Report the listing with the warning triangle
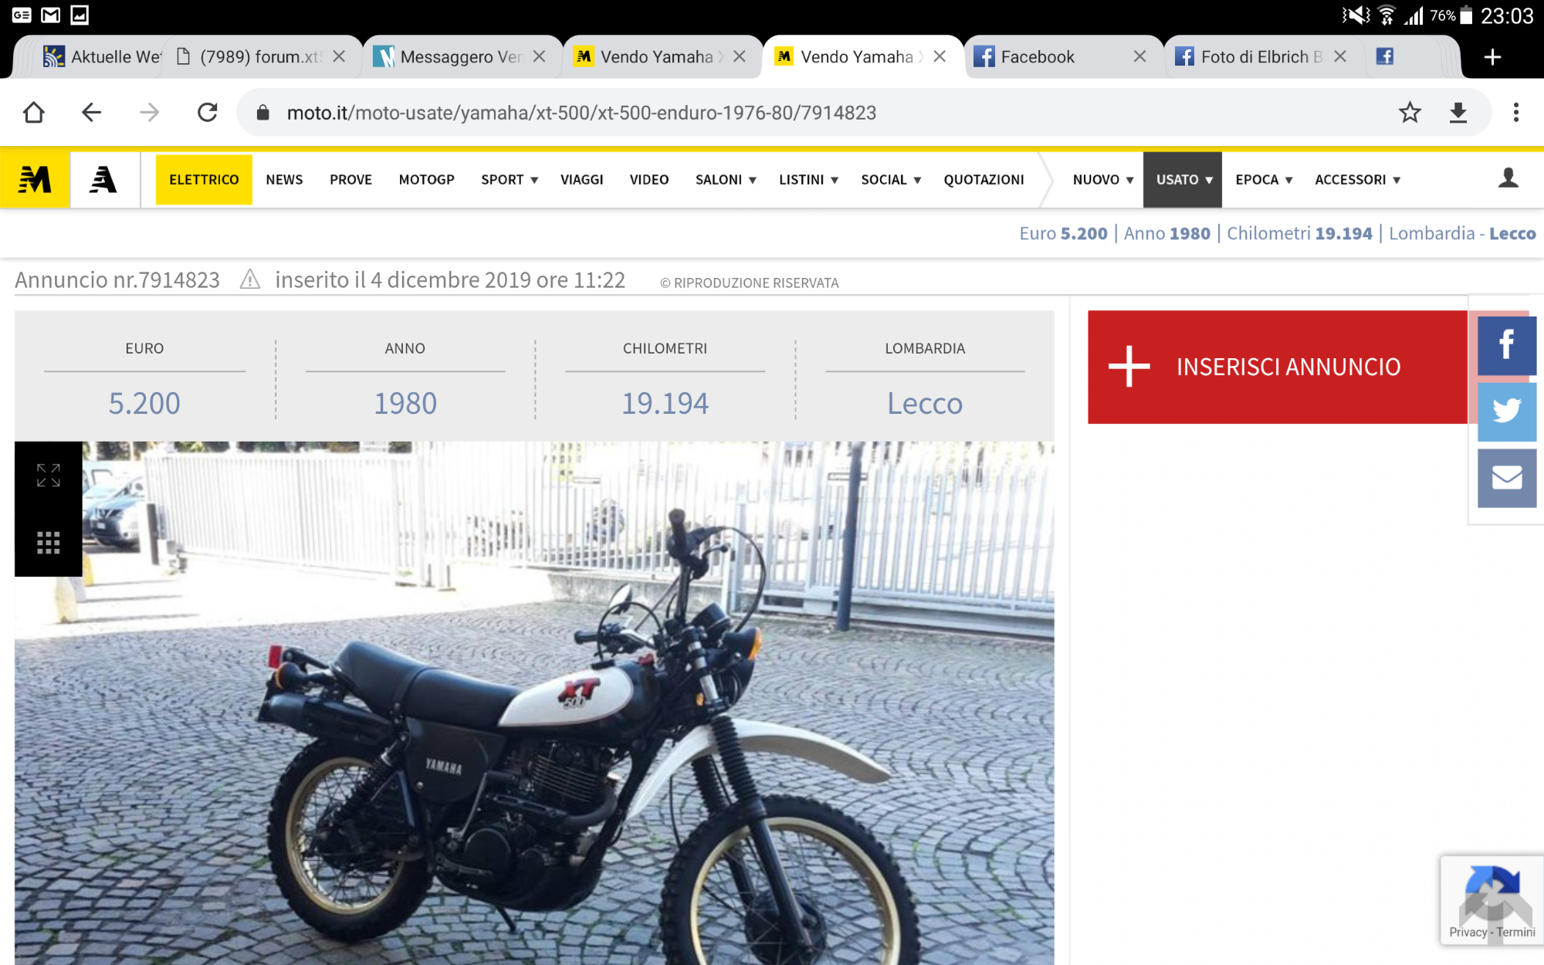1544x965 pixels. [249, 279]
